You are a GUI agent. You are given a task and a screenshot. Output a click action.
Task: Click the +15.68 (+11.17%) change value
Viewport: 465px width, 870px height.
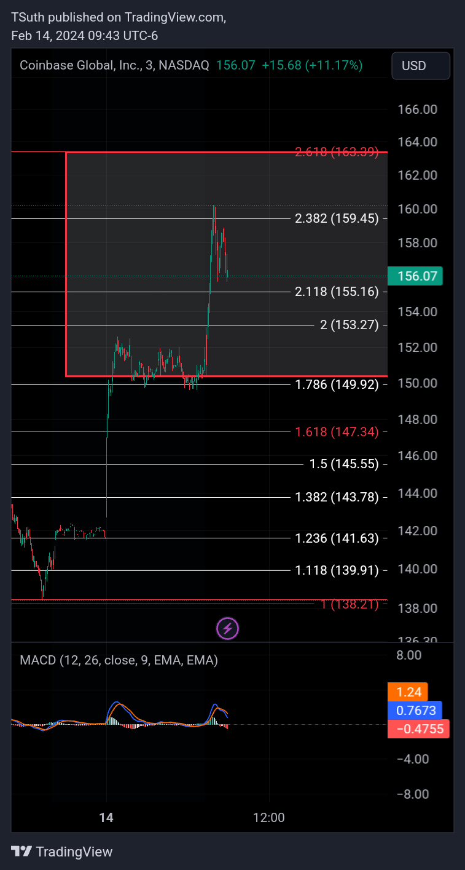312,65
